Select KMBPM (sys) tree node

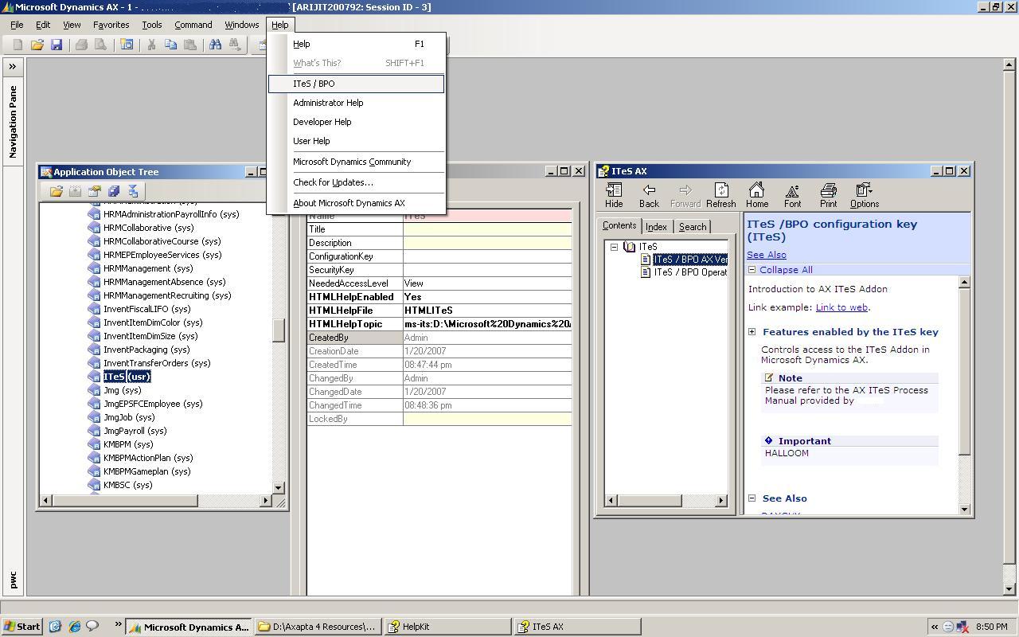[x=128, y=444]
